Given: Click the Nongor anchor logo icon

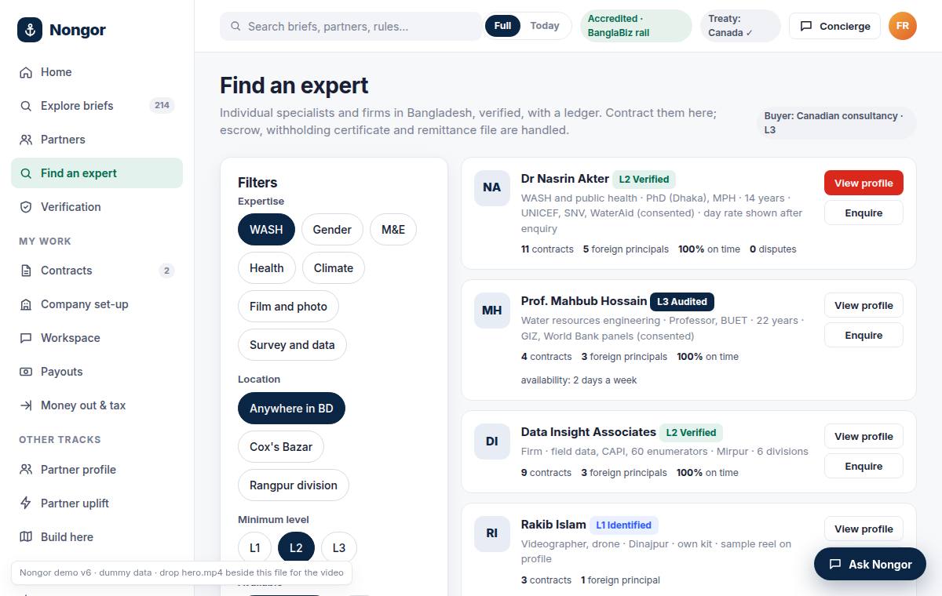Looking at the screenshot, I should 30,30.
